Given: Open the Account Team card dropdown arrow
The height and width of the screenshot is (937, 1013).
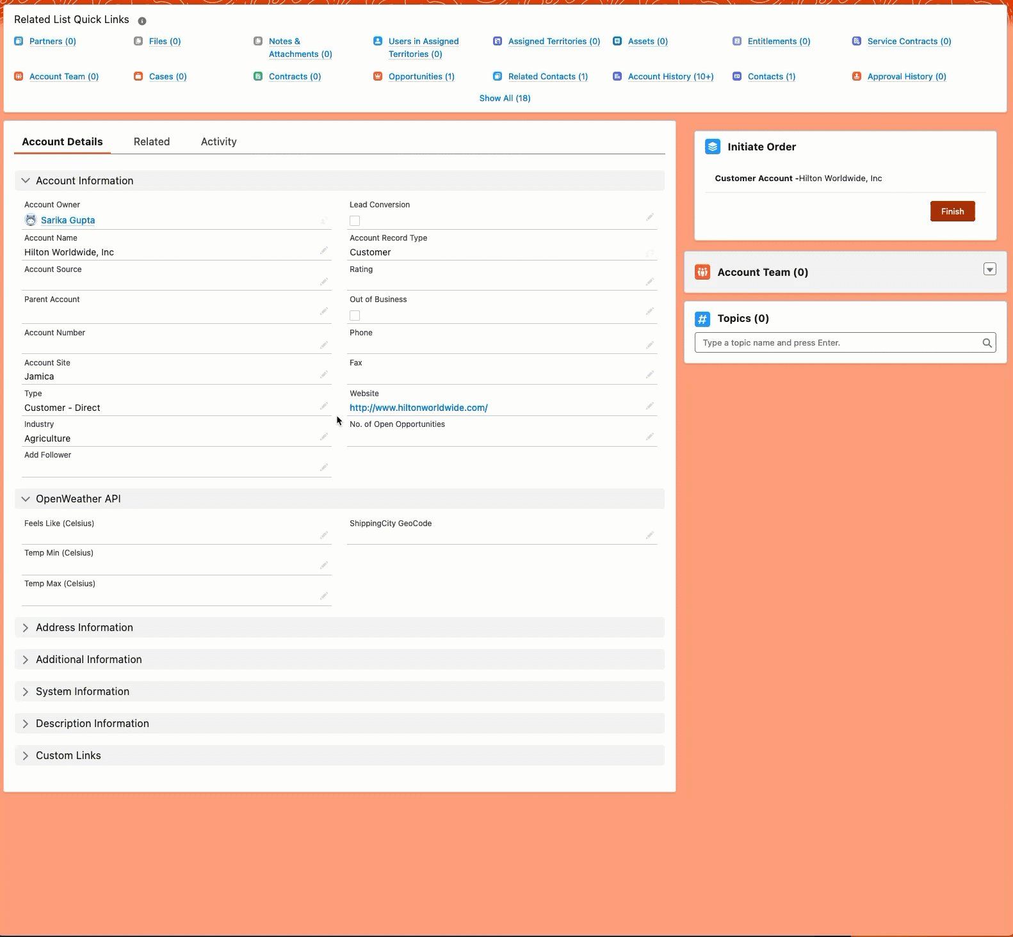Looking at the screenshot, I should point(989,269).
